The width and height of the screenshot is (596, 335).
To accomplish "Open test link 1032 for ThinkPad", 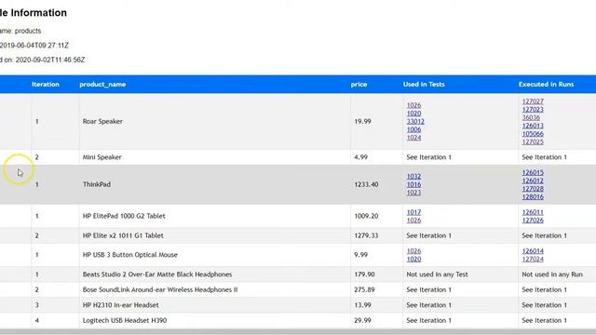I will 413,177.
